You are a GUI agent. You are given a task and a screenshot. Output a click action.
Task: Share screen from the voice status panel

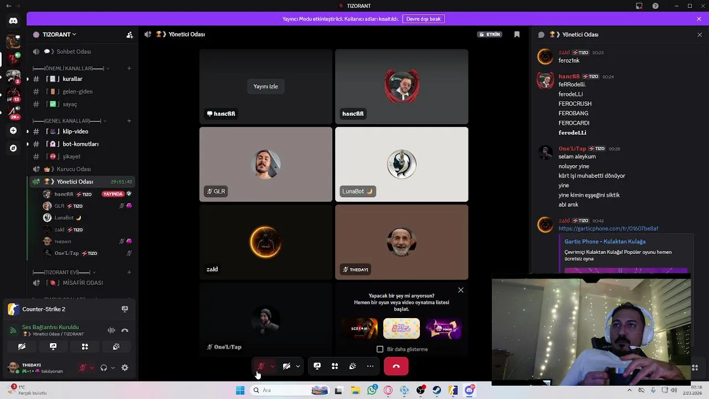click(x=53, y=346)
